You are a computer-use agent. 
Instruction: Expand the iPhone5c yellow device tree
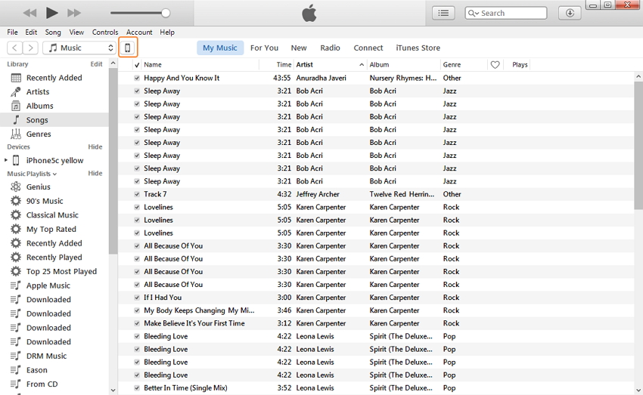point(6,160)
